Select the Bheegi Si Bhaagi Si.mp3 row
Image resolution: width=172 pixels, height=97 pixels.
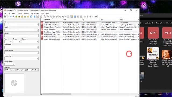pos(90,39)
